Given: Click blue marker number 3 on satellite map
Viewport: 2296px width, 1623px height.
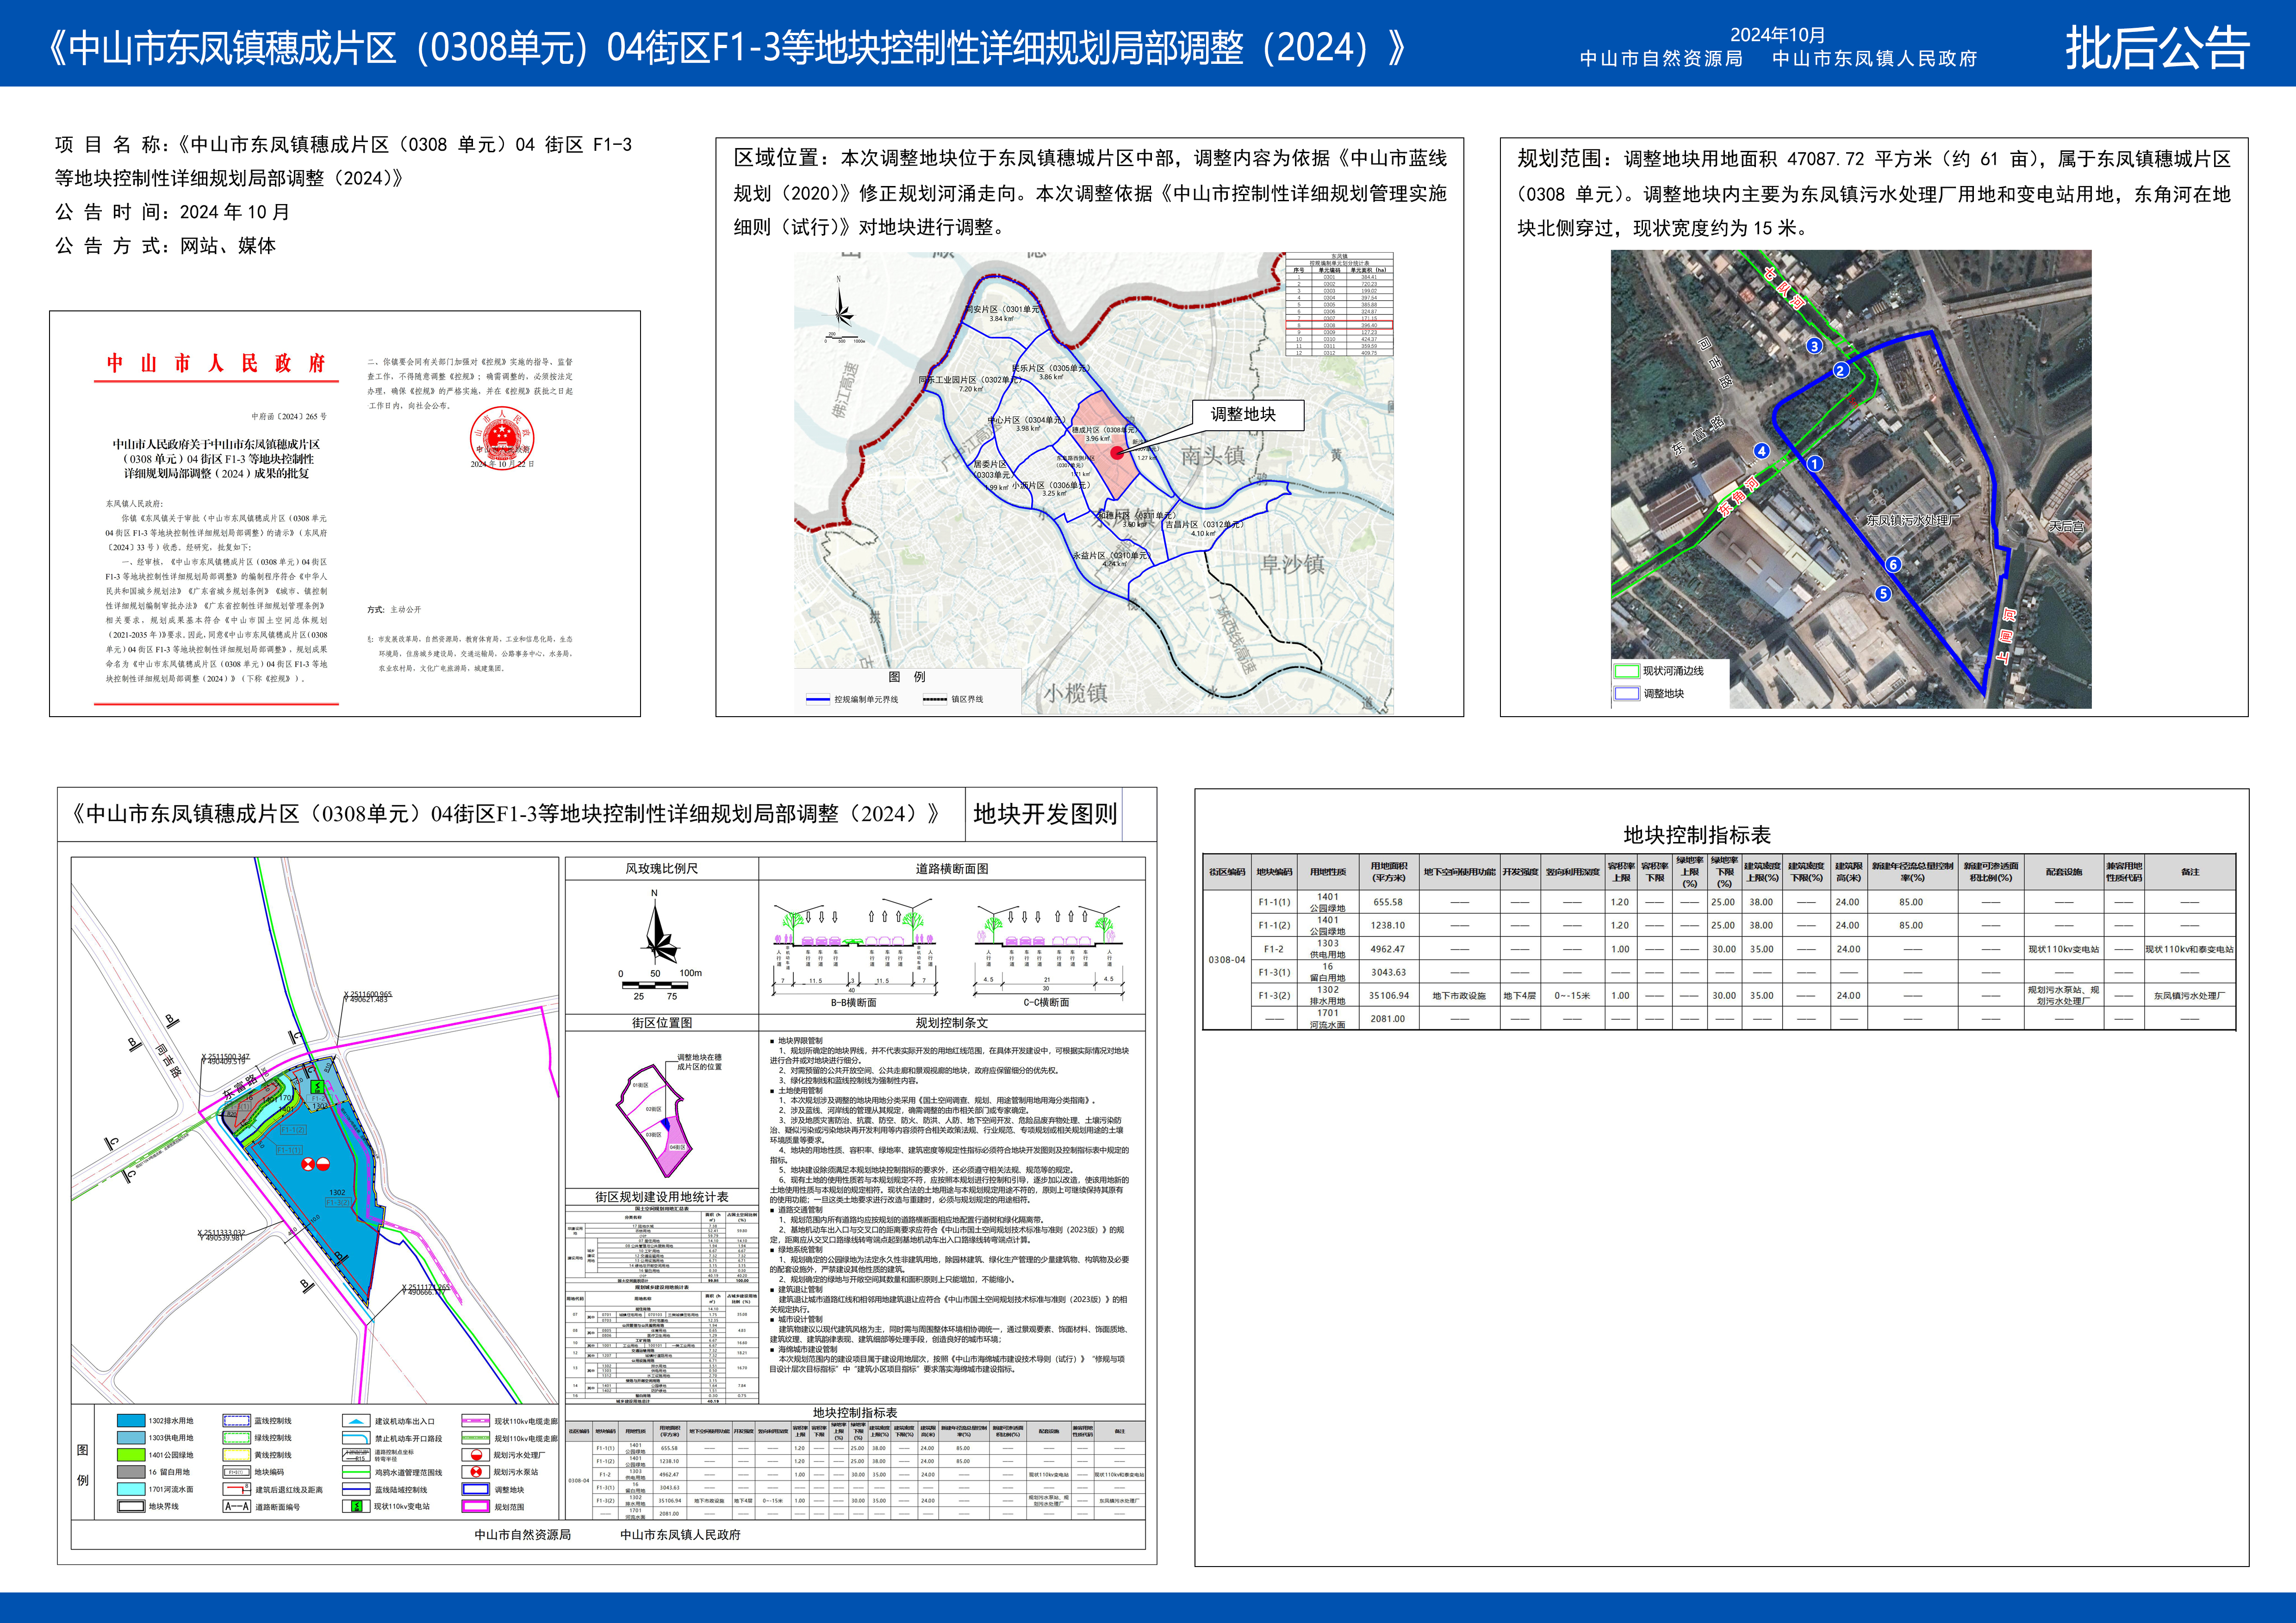Looking at the screenshot, I should (x=1814, y=346).
